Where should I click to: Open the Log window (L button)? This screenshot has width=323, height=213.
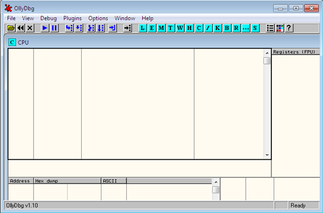click(143, 28)
